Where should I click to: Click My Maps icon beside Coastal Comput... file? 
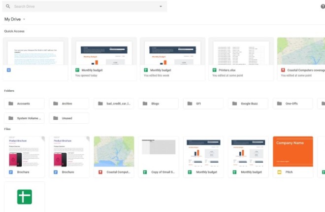point(100,172)
